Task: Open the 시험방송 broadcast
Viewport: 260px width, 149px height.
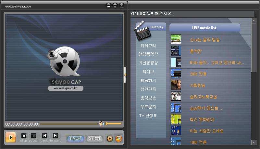Action: 197,85
